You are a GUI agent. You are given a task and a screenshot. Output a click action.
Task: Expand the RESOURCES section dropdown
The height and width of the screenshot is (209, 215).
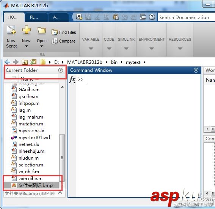pyautogui.click(x=180, y=49)
